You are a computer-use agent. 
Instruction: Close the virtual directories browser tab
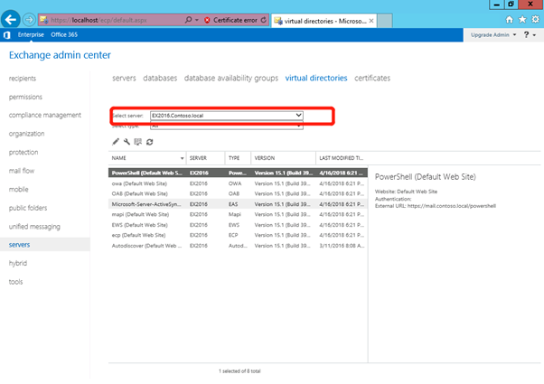coord(371,21)
